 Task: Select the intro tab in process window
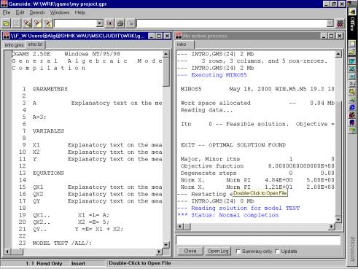(185, 44)
